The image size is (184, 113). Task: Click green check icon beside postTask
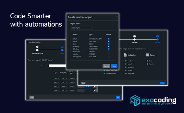pyautogui.click(x=126, y=61)
